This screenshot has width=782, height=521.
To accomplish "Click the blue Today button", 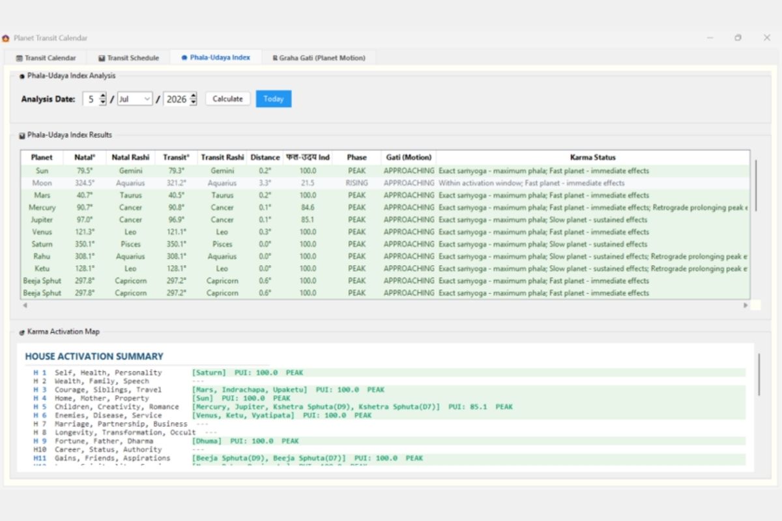I will 274,99.
